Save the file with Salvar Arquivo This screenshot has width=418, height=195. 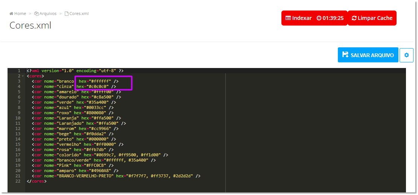(x=368, y=55)
